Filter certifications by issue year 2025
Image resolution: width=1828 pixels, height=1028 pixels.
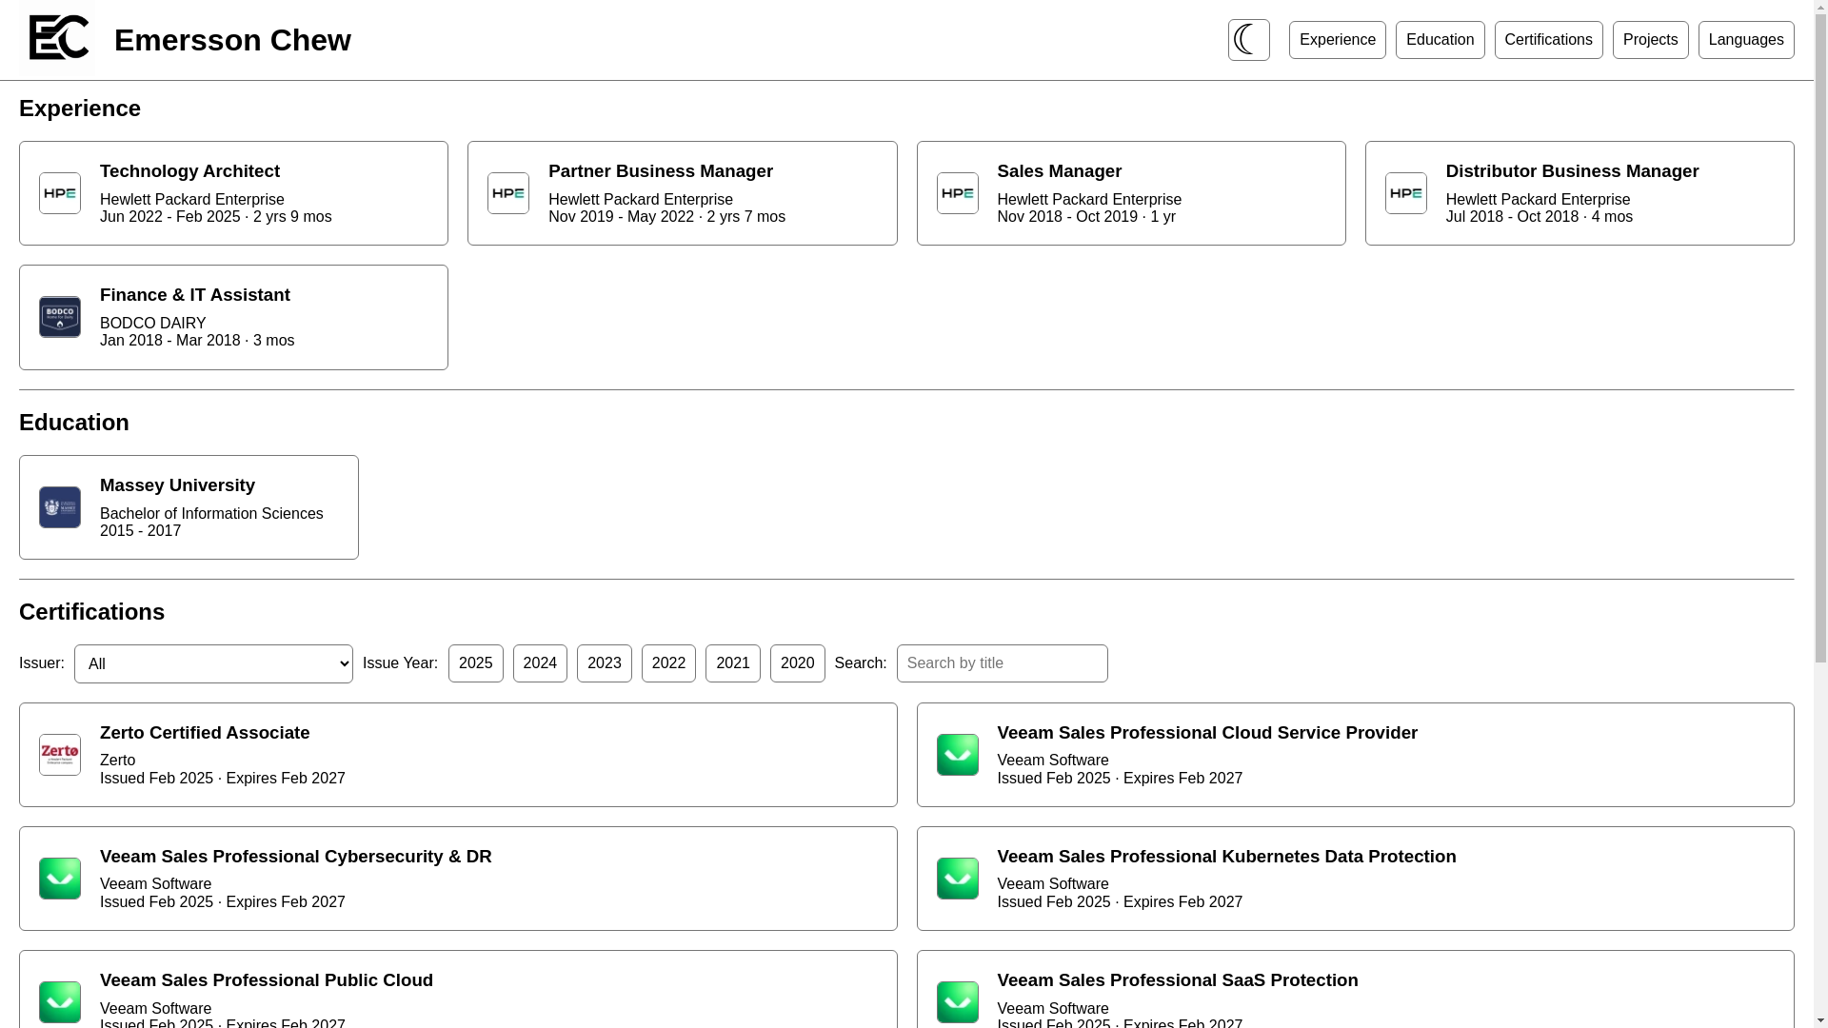[x=475, y=663]
